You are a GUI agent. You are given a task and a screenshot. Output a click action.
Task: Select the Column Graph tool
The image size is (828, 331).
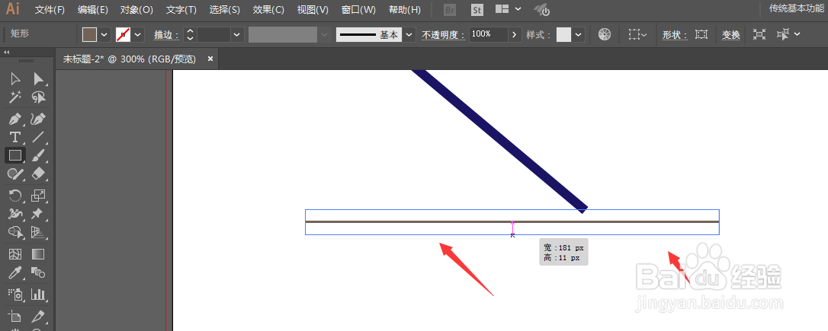tap(38, 294)
